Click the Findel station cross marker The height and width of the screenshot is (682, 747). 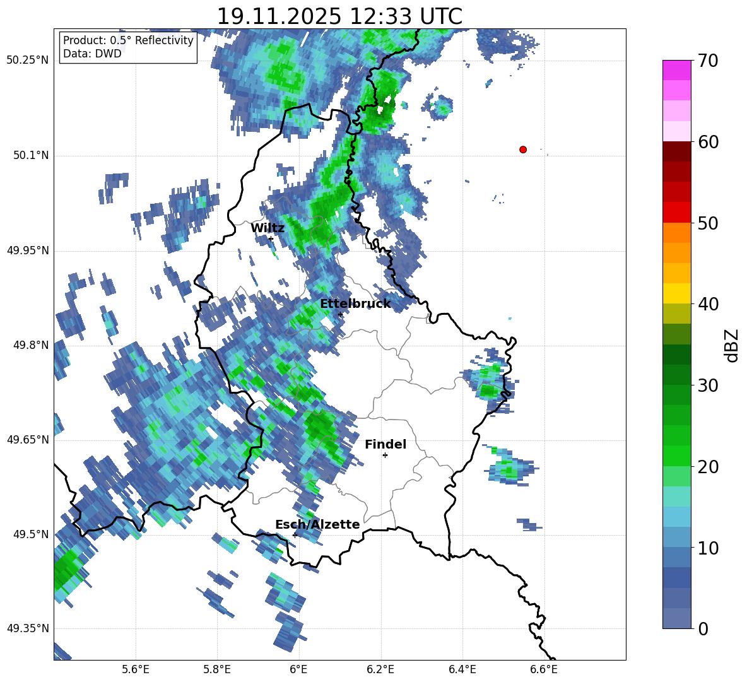pyautogui.click(x=385, y=456)
